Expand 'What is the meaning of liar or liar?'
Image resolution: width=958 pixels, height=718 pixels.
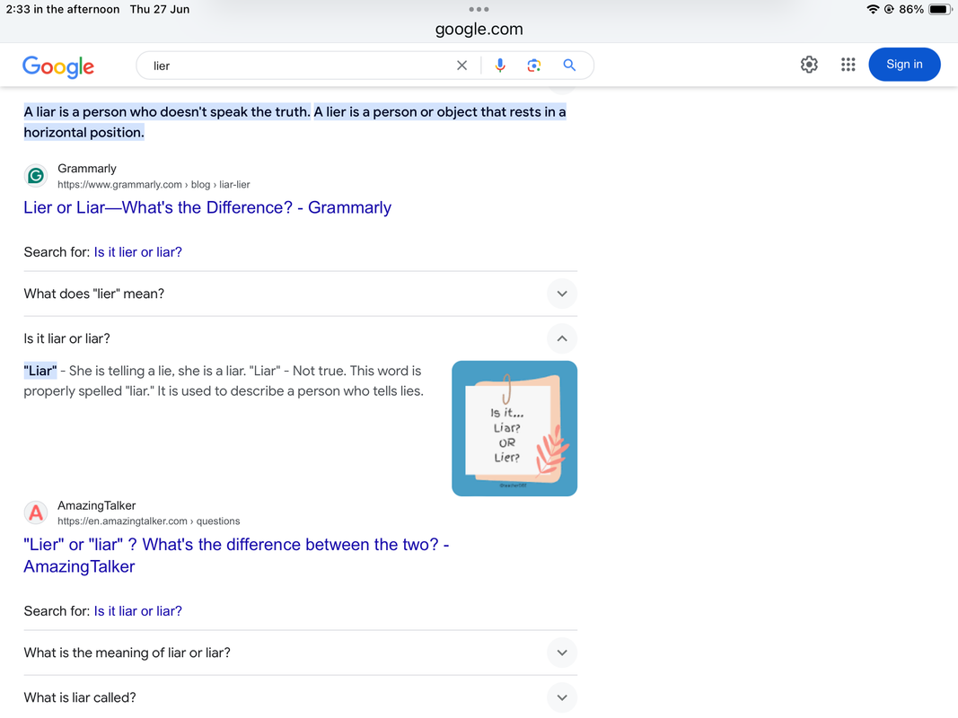tap(300, 652)
